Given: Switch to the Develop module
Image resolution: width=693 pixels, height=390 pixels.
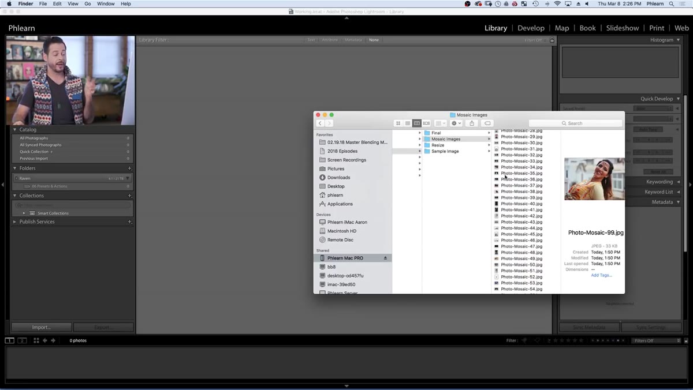Looking at the screenshot, I should 531,28.
